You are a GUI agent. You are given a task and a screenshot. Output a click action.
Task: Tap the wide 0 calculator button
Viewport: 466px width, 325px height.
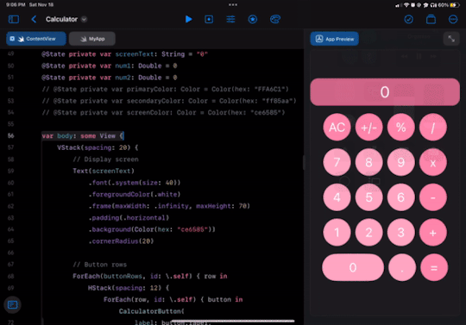[353, 267]
